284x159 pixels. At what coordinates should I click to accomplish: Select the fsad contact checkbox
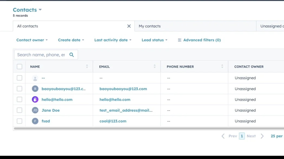click(19, 121)
